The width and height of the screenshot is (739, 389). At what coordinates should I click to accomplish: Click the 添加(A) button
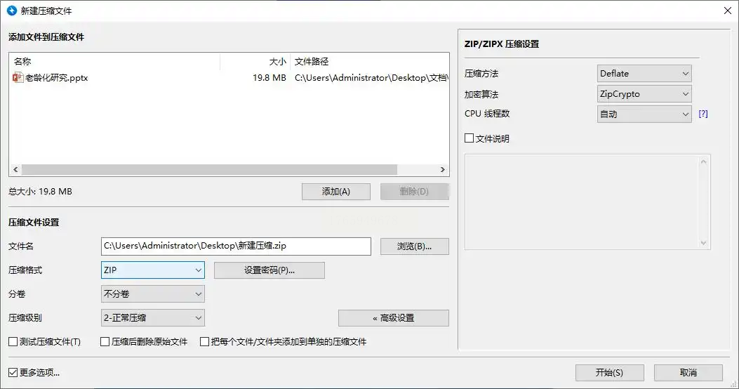pos(336,192)
